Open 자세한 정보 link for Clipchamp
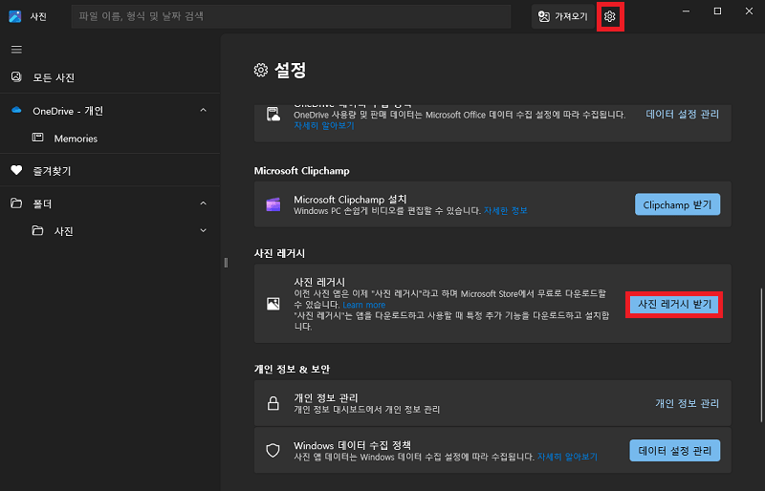 (506, 211)
